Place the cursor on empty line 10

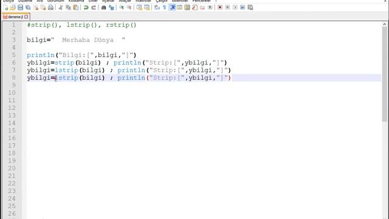204,93
